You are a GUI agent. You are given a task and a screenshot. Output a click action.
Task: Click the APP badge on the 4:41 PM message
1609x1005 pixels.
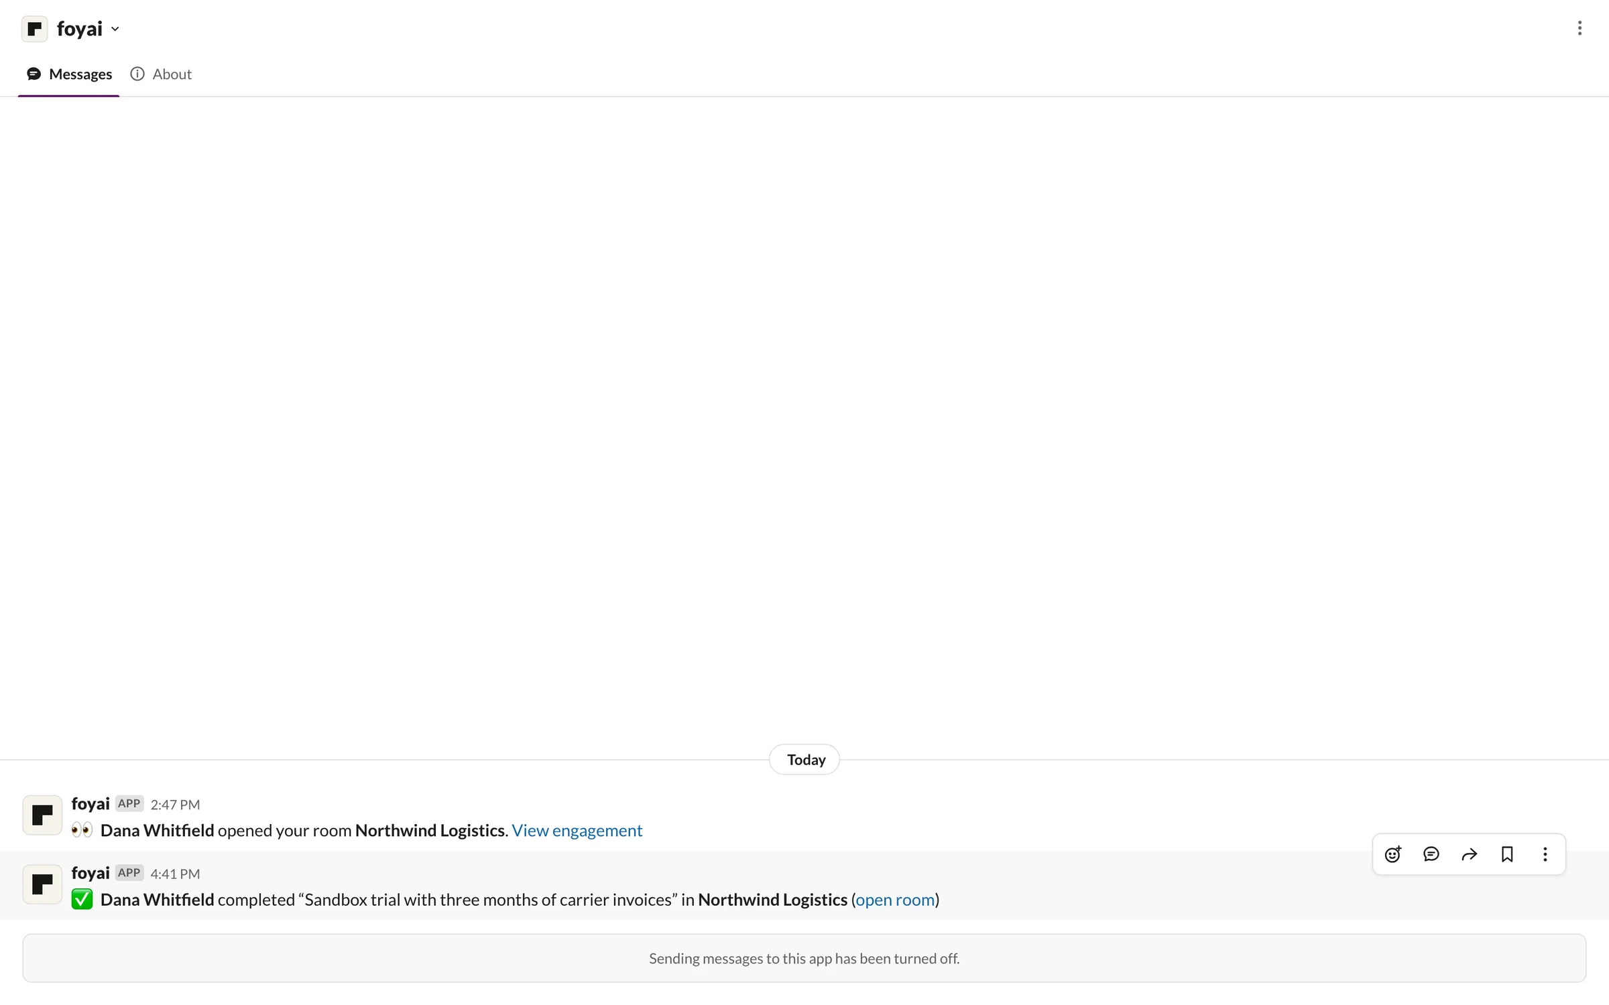[129, 872]
